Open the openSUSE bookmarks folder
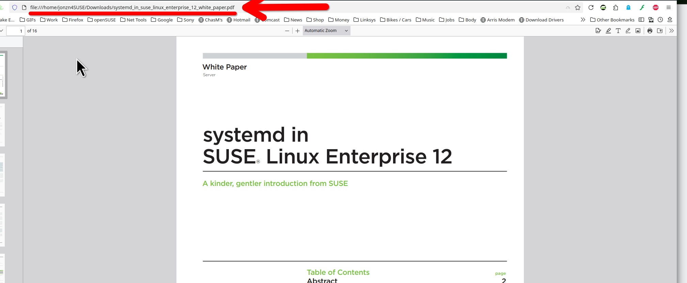Image resolution: width=687 pixels, height=283 pixels. 102,20
